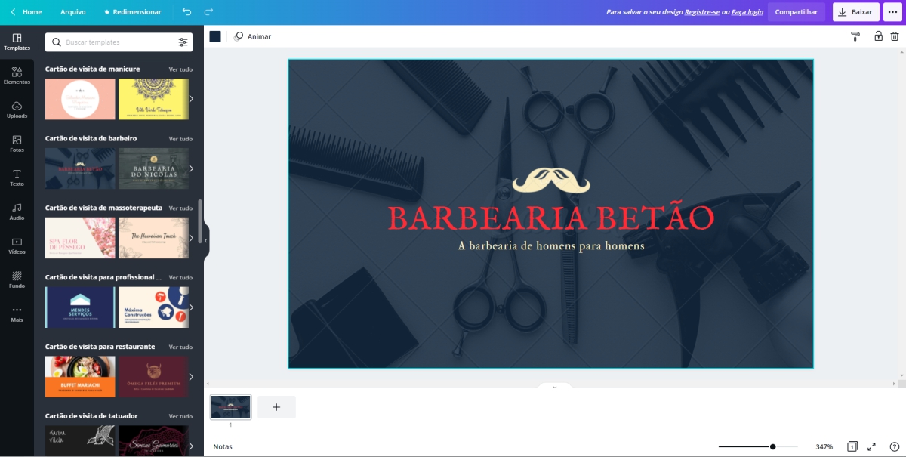This screenshot has width=906, height=457.
Task: Open the help question mark icon
Action: (894, 446)
